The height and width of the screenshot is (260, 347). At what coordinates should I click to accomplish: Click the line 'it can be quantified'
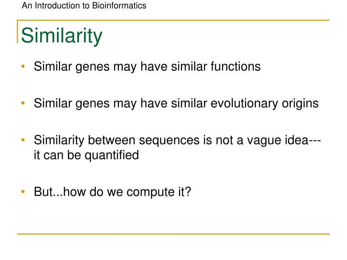(86, 155)
